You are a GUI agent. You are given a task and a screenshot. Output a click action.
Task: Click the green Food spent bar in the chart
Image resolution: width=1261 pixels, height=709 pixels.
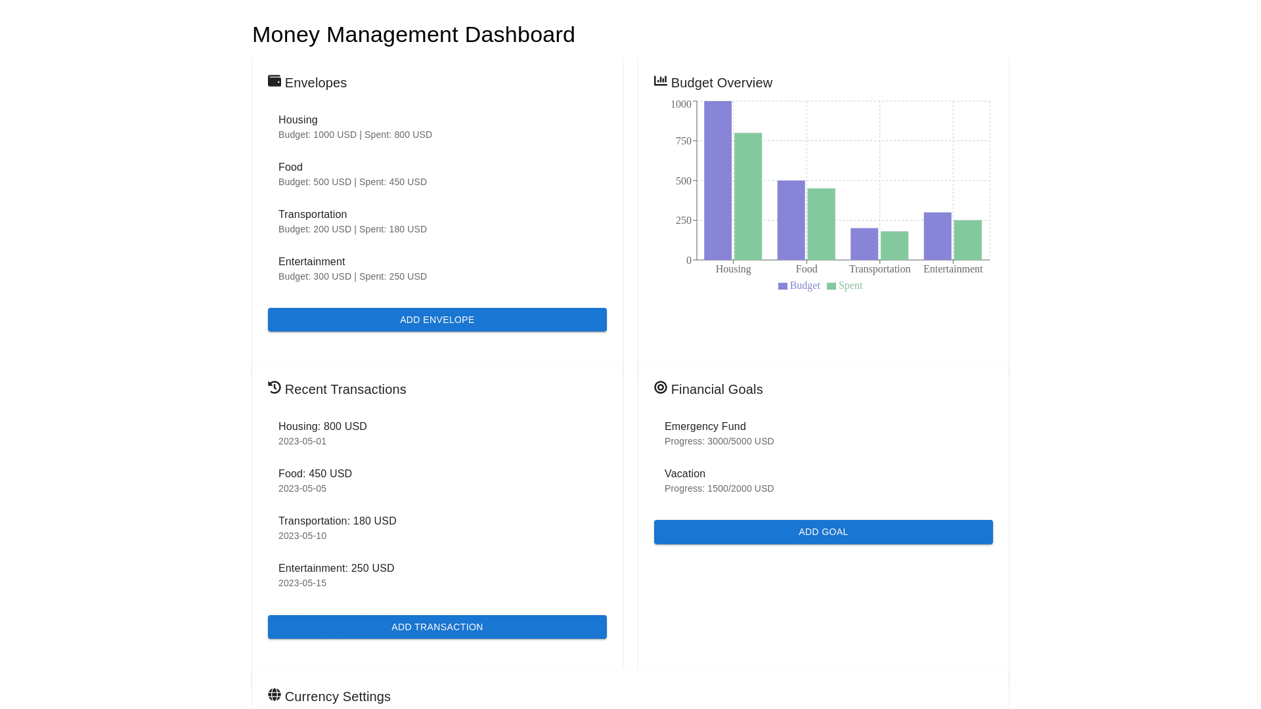(x=821, y=225)
